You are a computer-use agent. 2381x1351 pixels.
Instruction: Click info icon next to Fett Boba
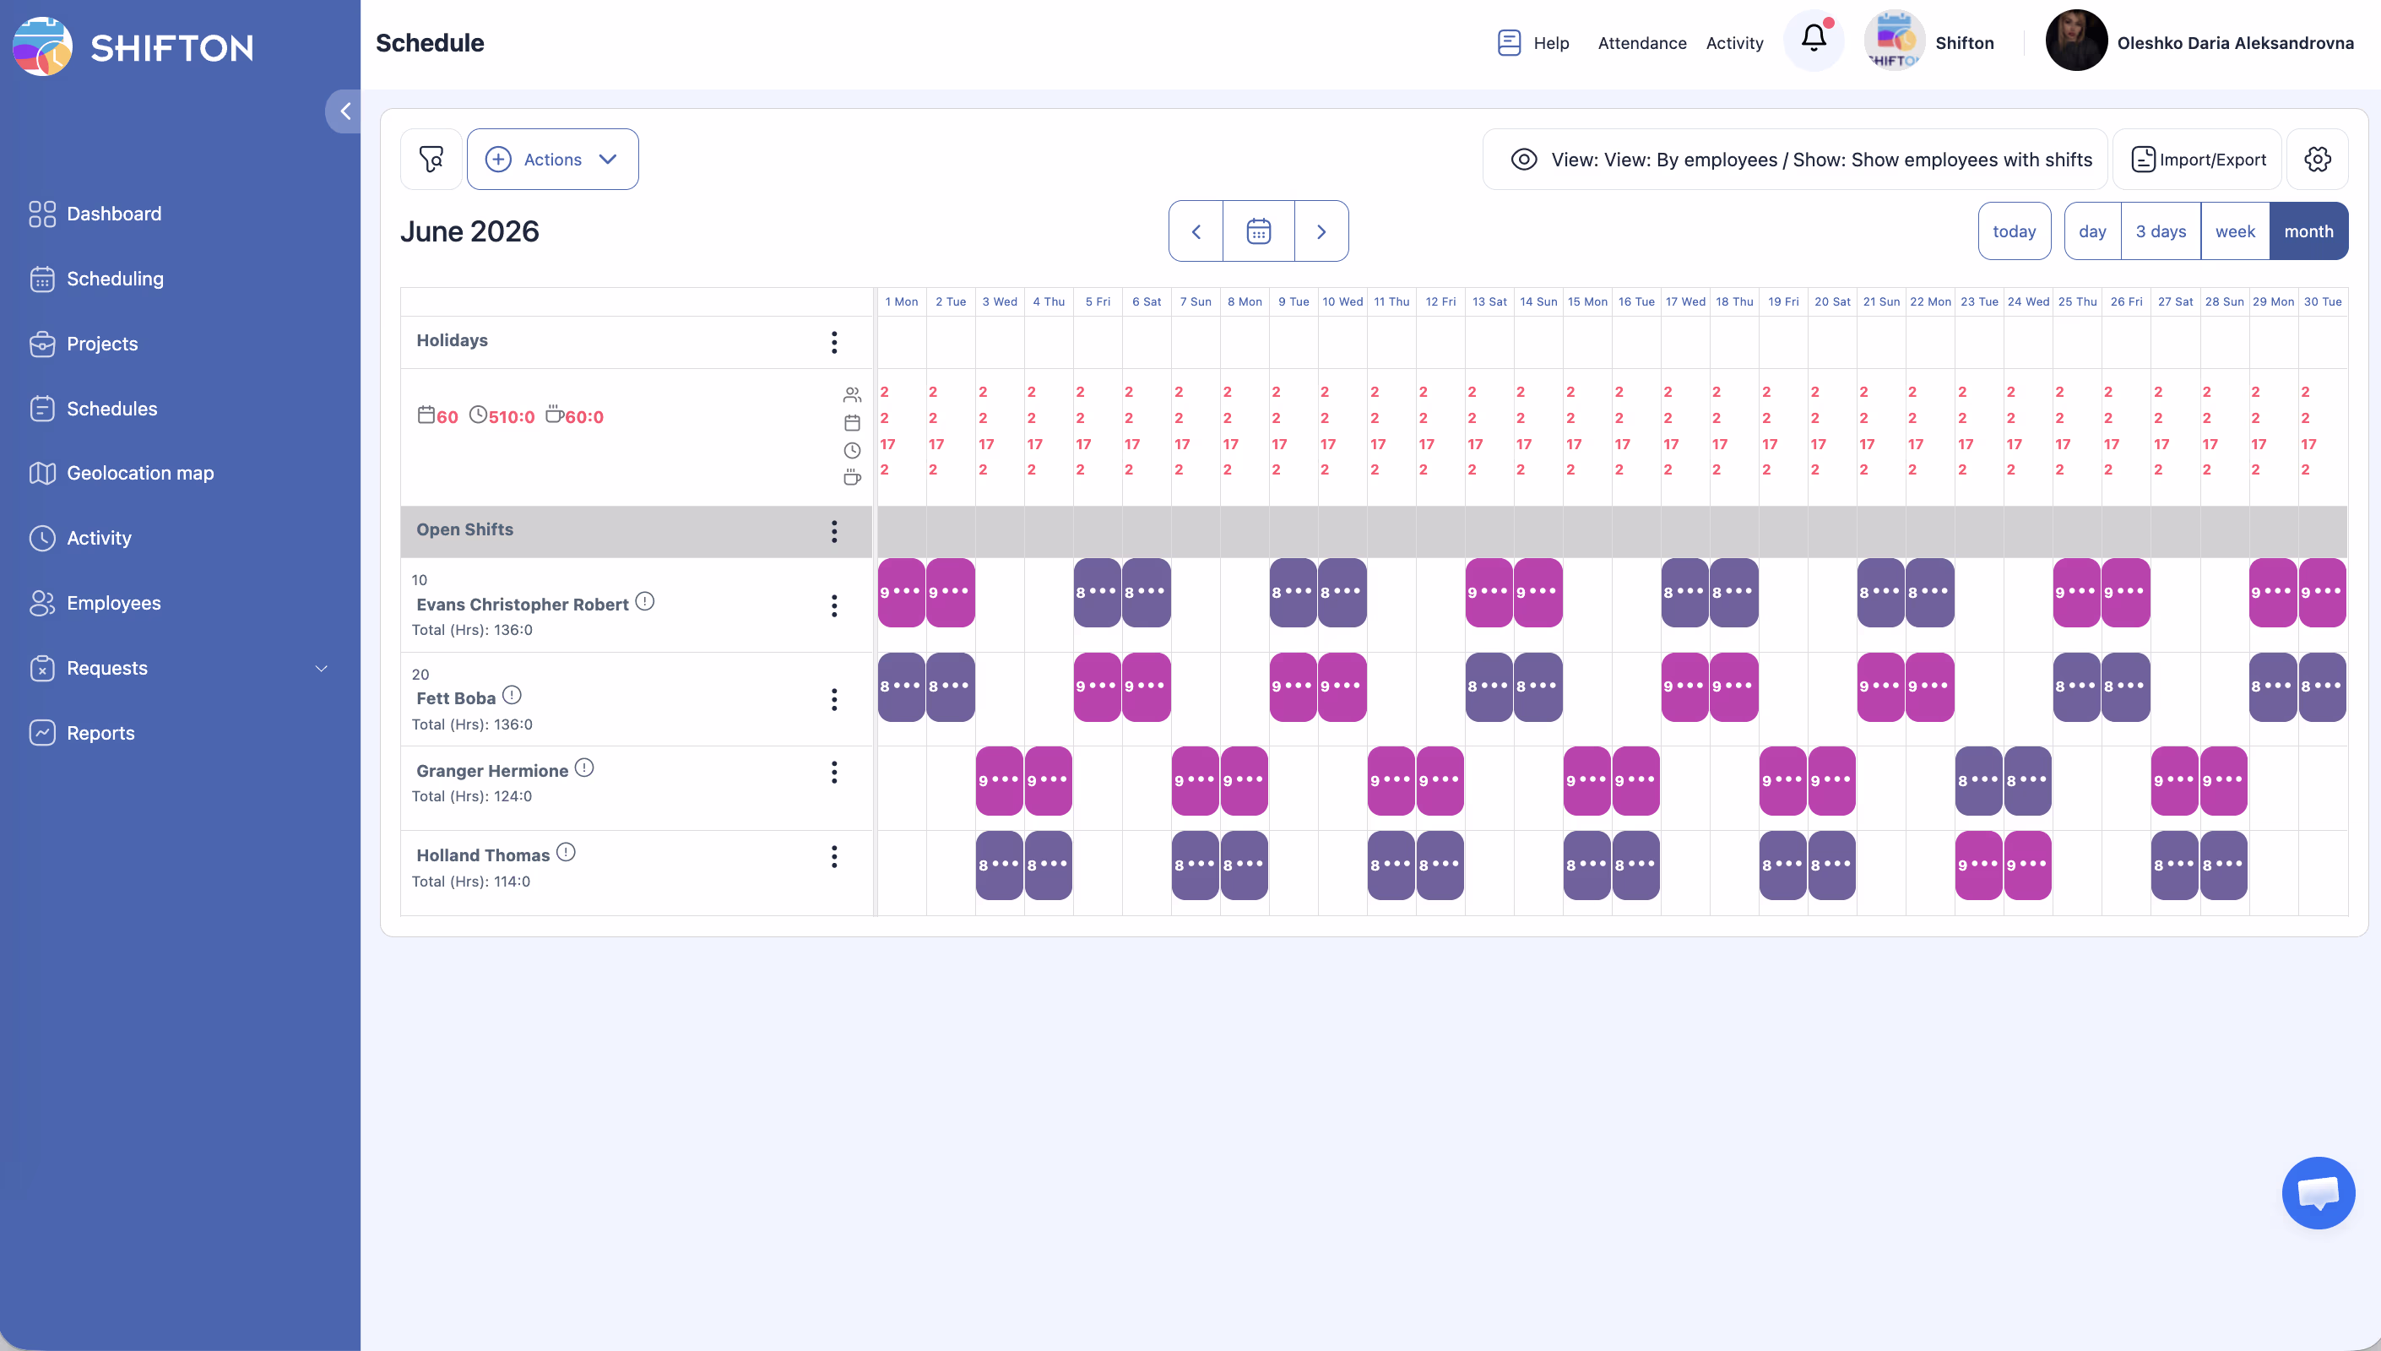(x=512, y=695)
